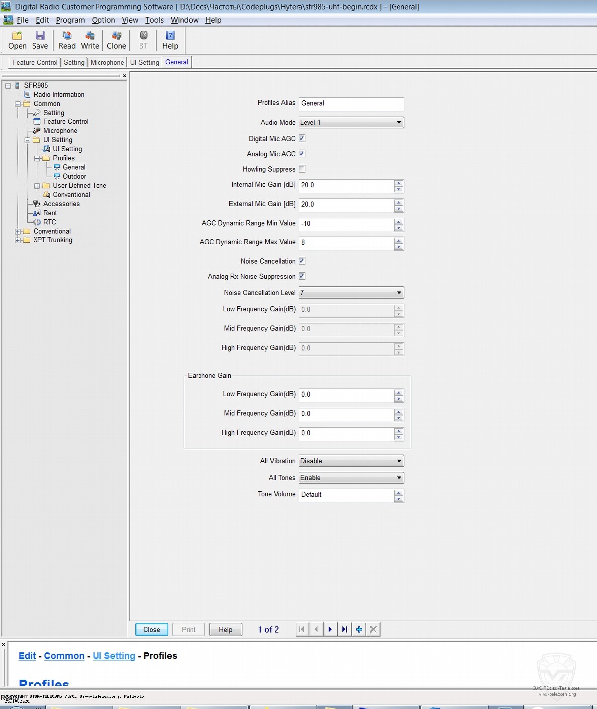Image resolution: width=597 pixels, height=709 pixels.
Task: Click Earphone Low Frequency Gain field
Action: tap(346, 395)
